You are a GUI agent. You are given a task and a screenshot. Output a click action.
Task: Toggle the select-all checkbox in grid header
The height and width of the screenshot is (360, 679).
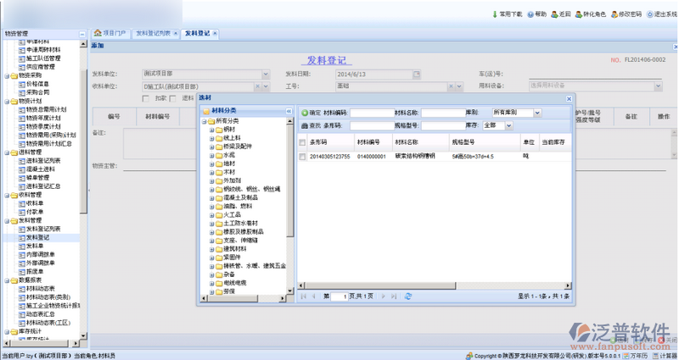[x=302, y=142]
